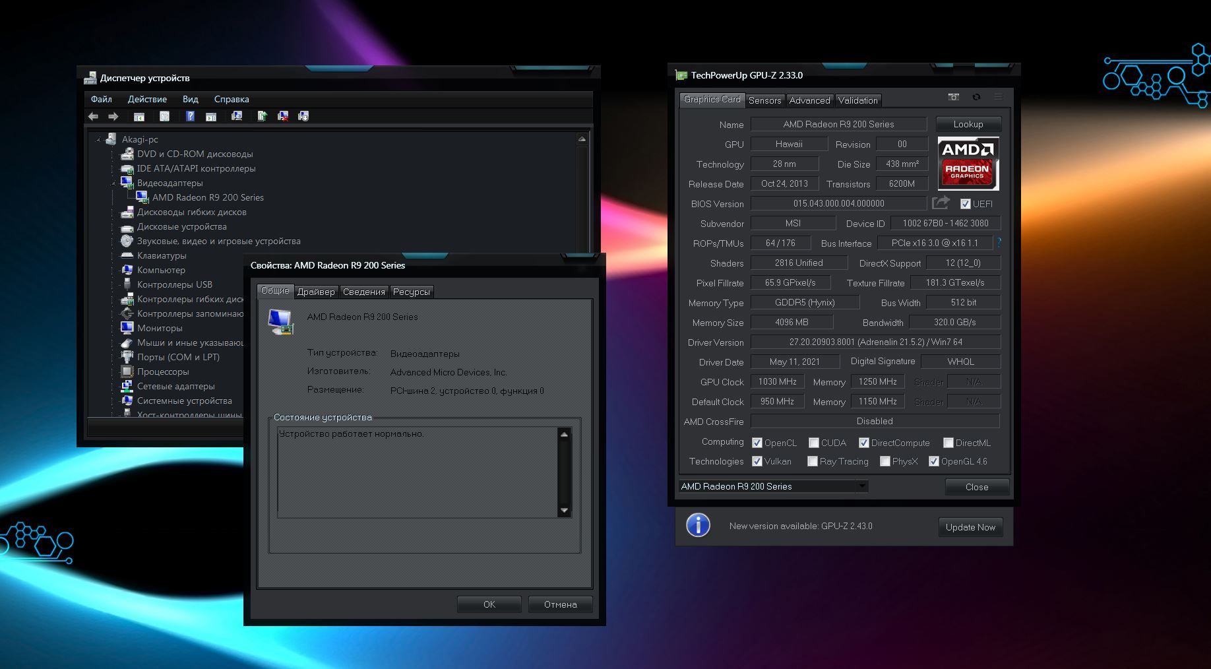Open the GPU-Z hamburger menu
This screenshot has height=669, width=1211.
point(999,97)
